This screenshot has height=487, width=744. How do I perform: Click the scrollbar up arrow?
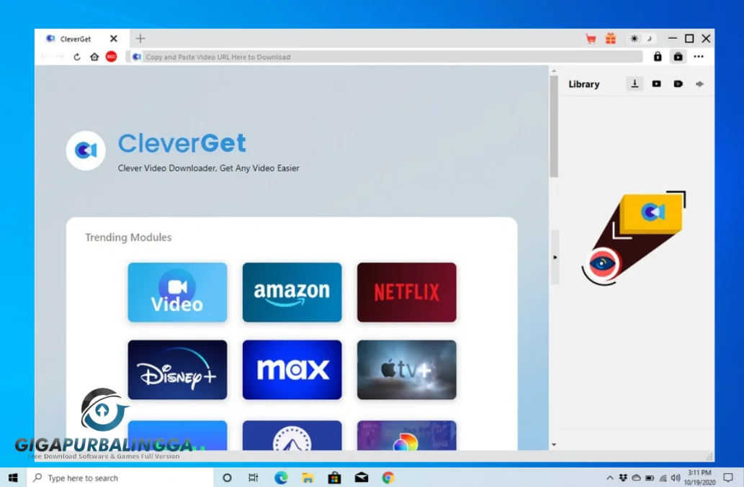pos(554,71)
